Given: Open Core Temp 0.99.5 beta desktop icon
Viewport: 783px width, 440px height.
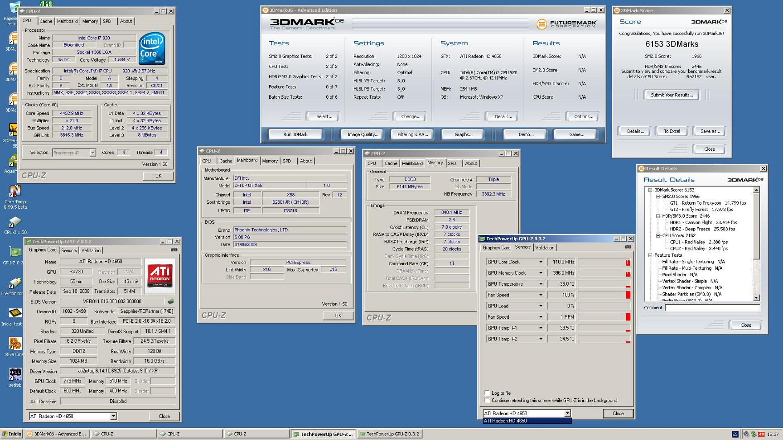Looking at the screenshot, I should pos(15,197).
